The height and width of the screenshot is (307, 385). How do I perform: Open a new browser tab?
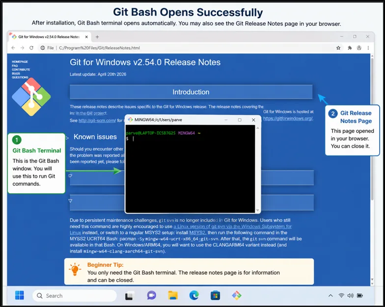pos(97,37)
